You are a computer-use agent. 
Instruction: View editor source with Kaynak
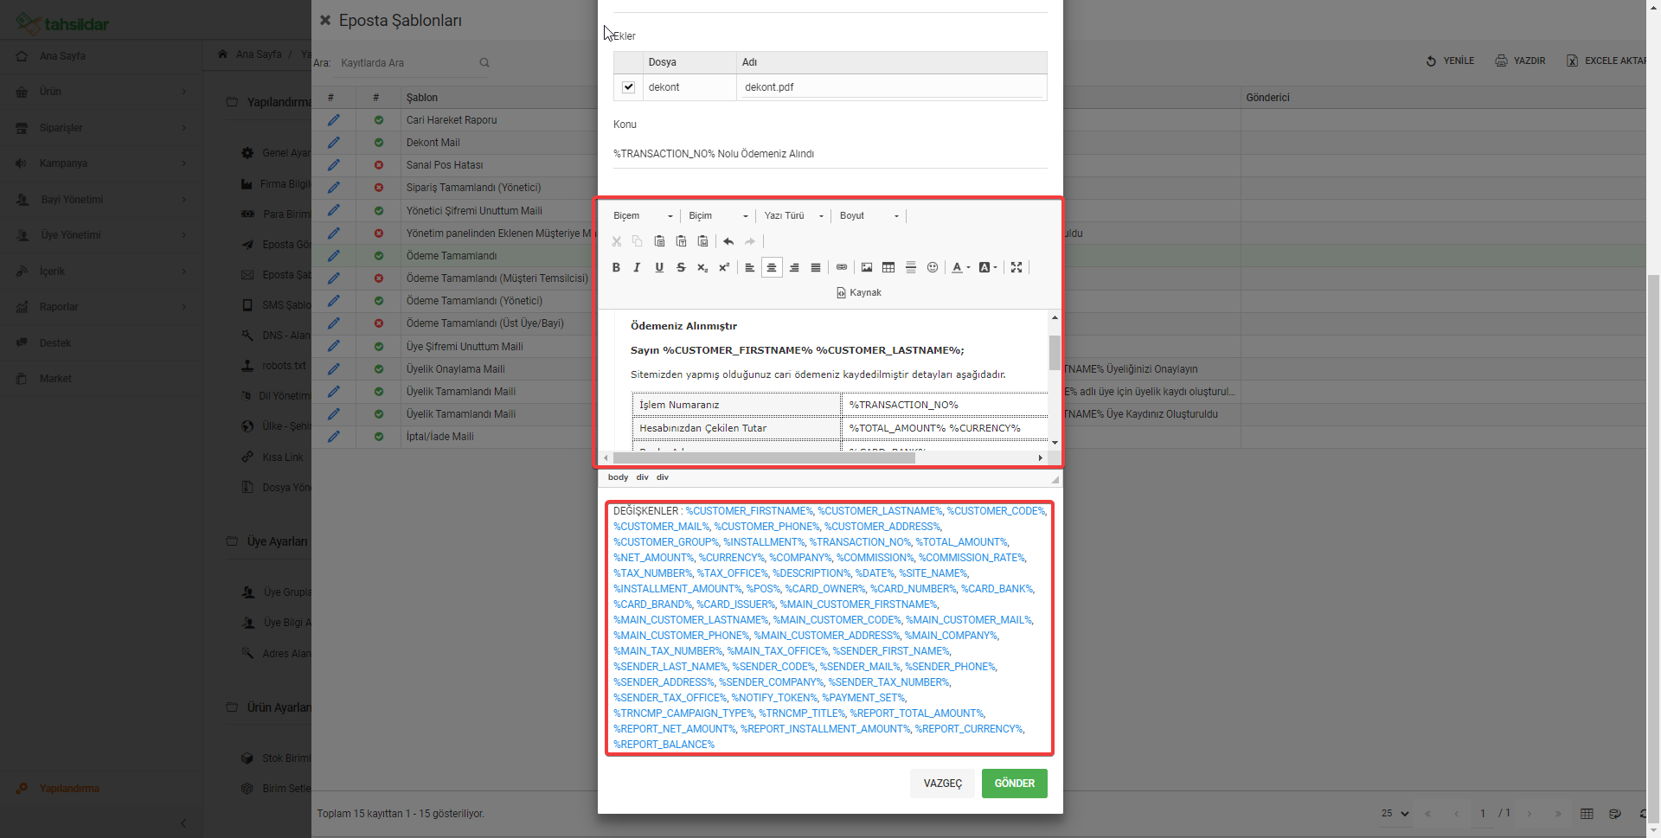tap(858, 293)
